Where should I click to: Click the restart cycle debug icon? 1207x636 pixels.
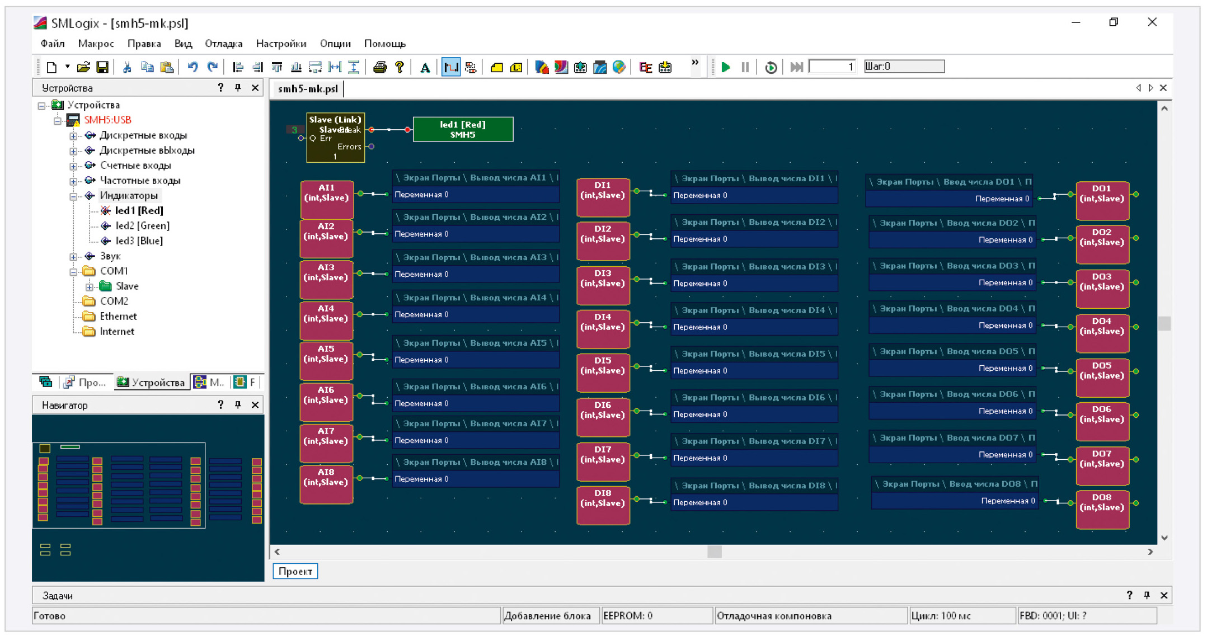(x=771, y=67)
